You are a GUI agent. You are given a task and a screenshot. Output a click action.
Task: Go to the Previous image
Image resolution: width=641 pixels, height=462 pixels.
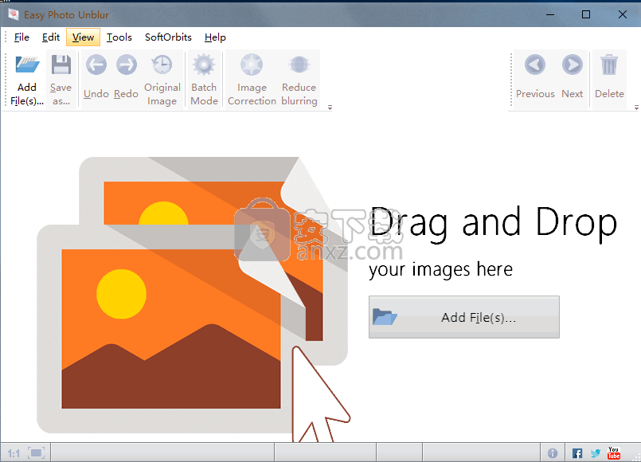click(535, 65)
